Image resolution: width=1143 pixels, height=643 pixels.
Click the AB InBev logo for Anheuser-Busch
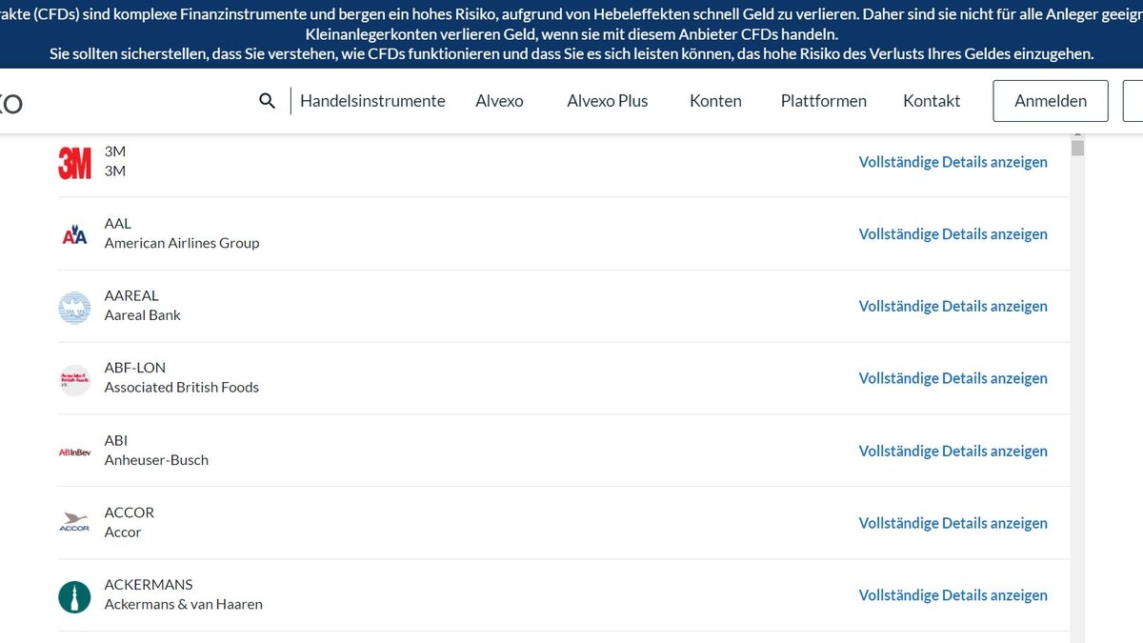pos(74,450)
